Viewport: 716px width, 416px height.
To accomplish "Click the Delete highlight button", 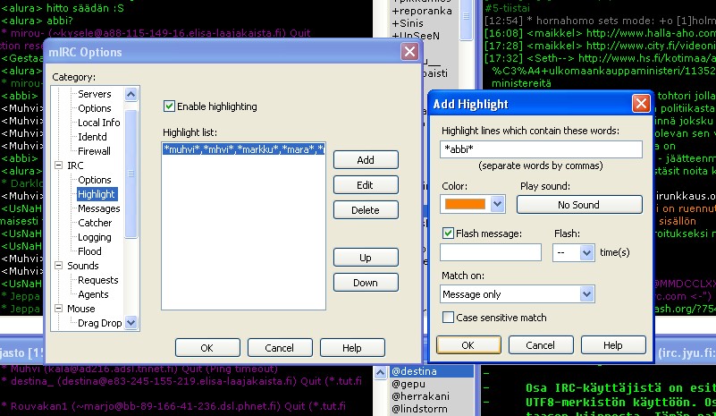I will point(366,210).
